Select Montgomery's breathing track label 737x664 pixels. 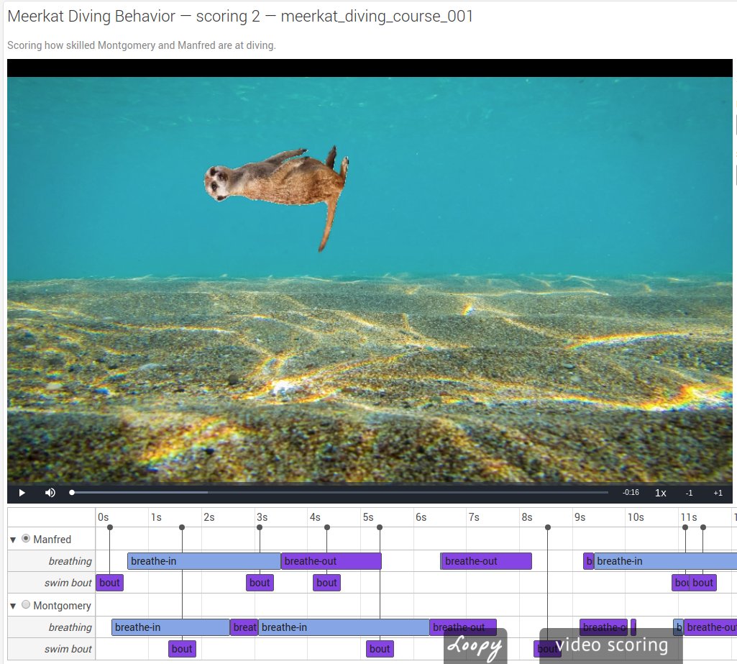pyautogui.click(x=70, y=627)
